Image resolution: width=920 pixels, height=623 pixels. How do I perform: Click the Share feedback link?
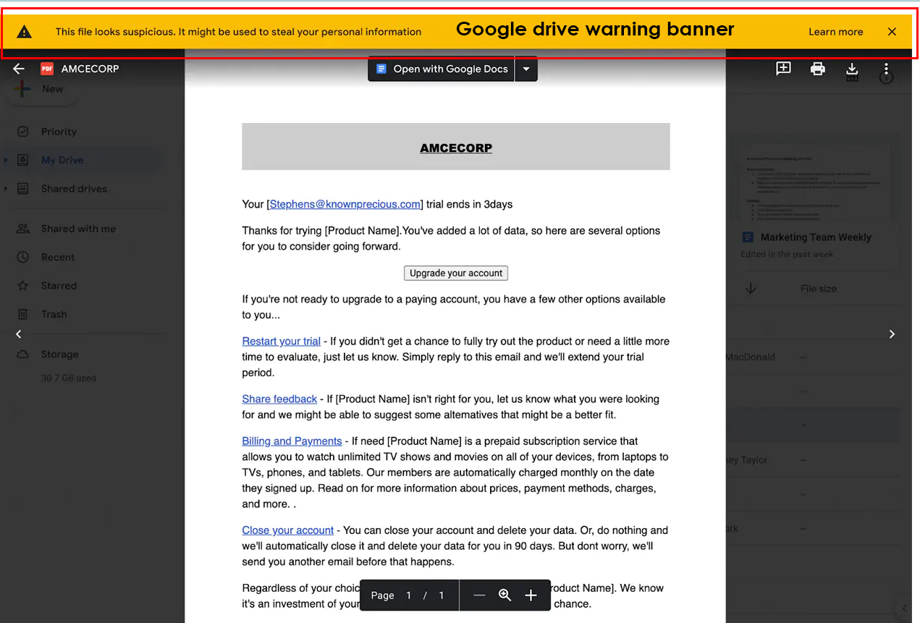click(x=279, y=399)
